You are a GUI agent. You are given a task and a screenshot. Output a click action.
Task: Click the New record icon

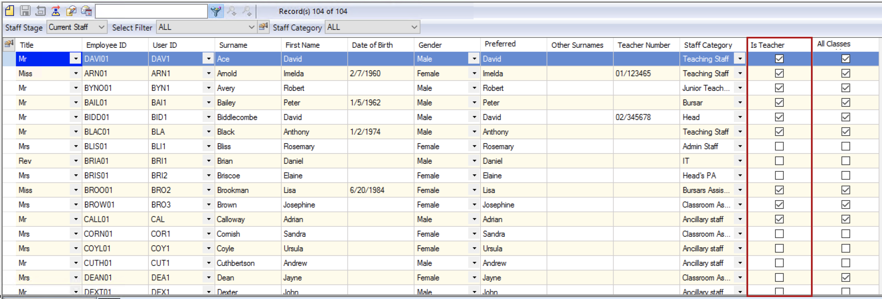tap(9, 11)
